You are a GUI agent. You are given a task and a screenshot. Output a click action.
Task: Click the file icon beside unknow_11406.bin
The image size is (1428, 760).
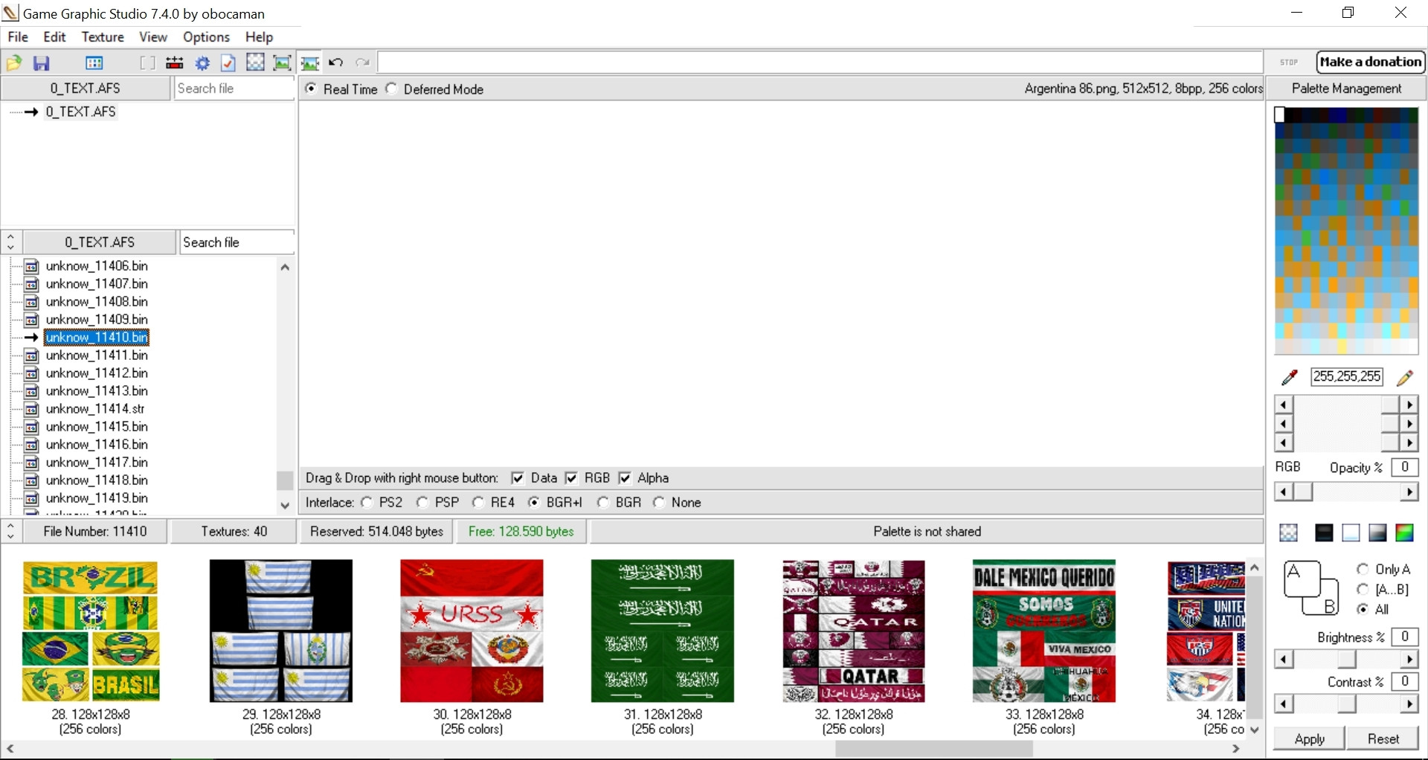pos(31,266)
